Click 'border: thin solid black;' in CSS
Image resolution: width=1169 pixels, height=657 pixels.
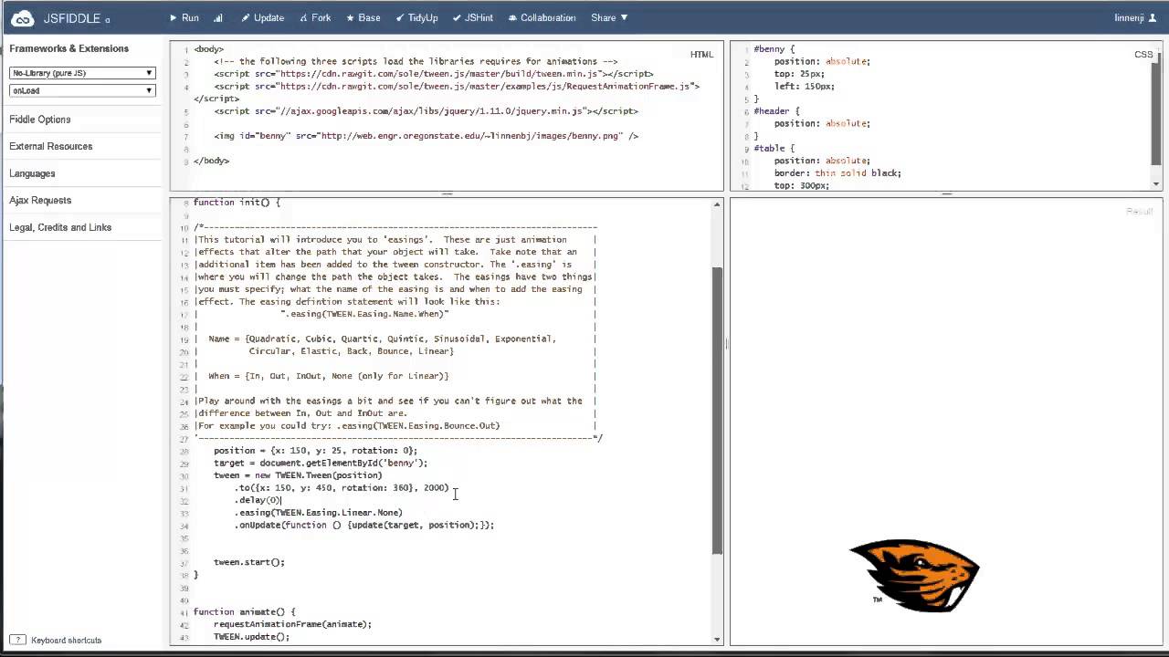click(x=837, y=173)
